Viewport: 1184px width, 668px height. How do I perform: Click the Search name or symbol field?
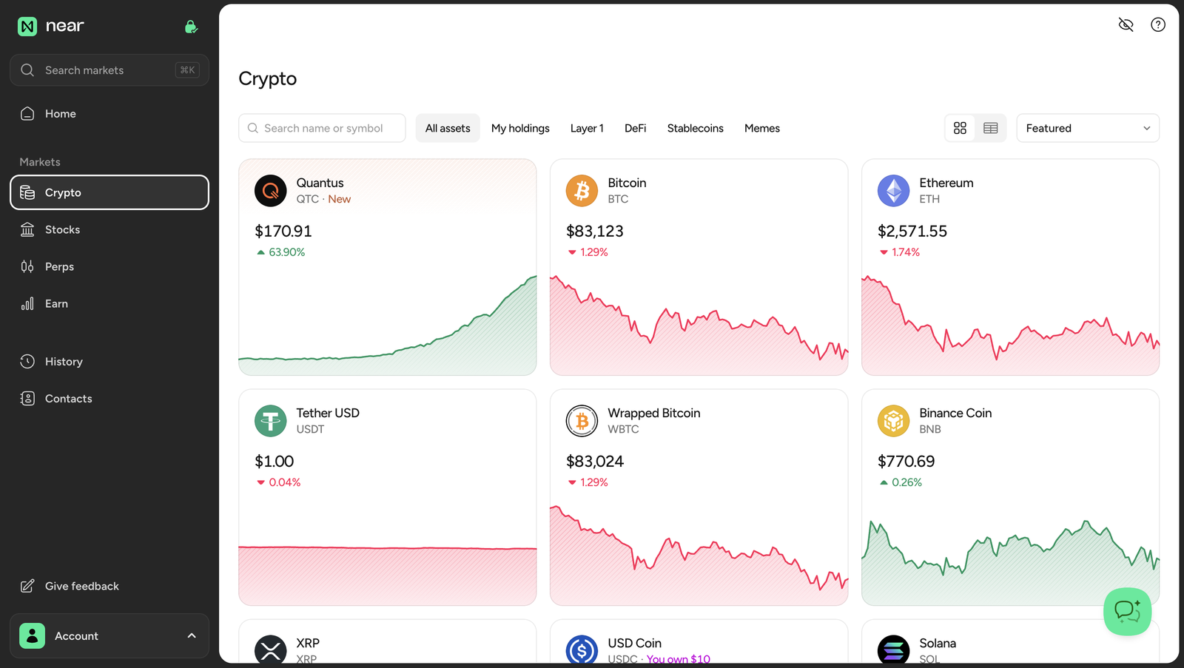pyautogui.click(x=322, y=128)
